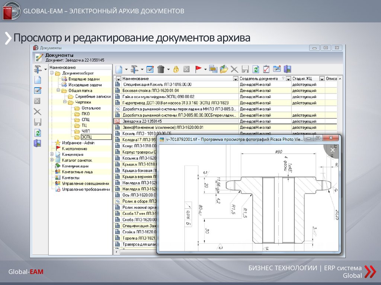
Task: Click the green refresh icon in top toolbar
Action: click(x=256, y=69)
